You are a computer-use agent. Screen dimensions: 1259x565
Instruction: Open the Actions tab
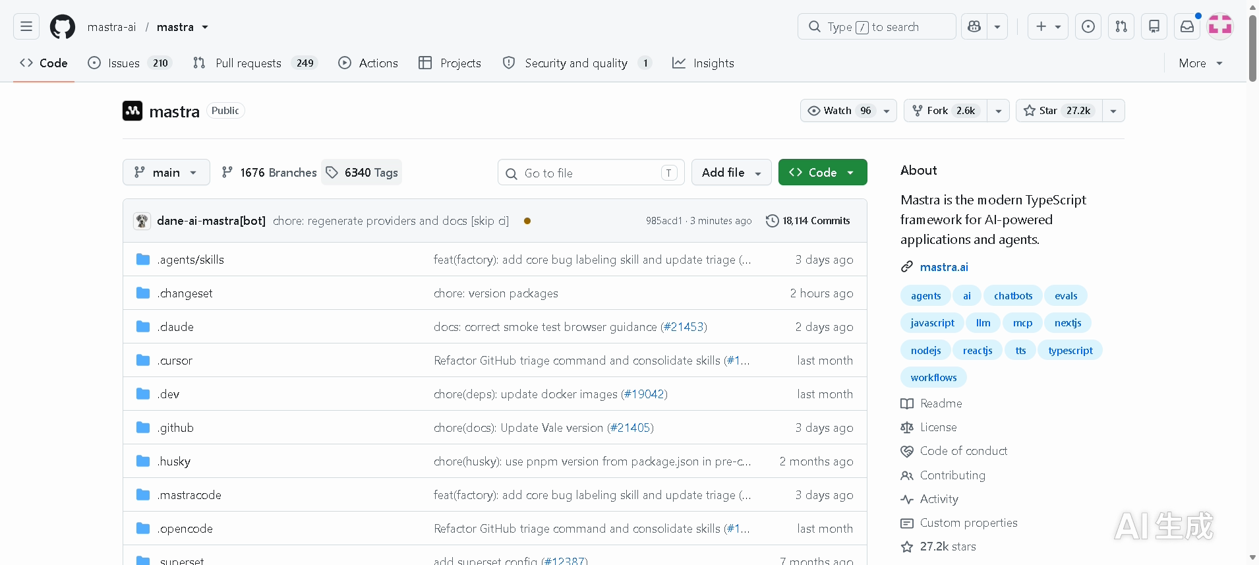coord(368,63)
